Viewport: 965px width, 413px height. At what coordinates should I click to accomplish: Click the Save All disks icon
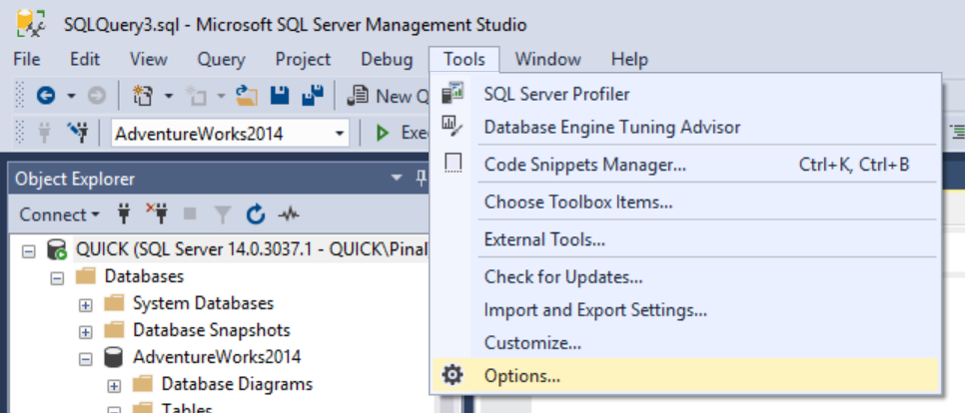313,96
